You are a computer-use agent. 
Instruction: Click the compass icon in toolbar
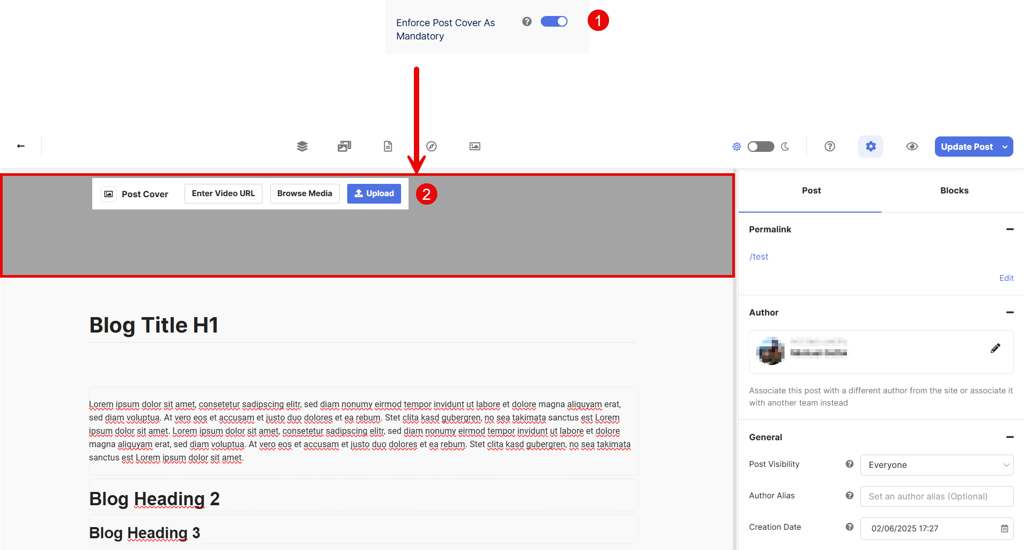[431, 147]
